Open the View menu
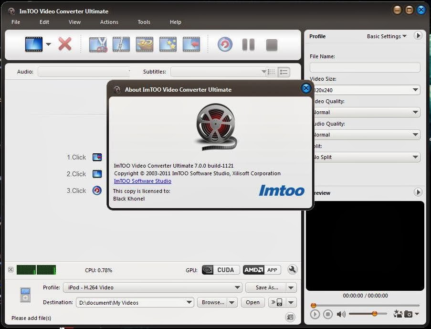 74,22
